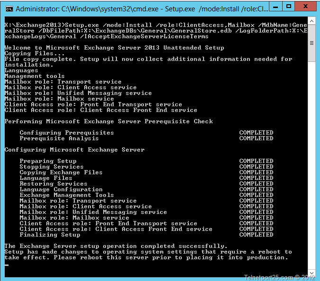Click COMPLETED status beside Prerequisite Analysis
The image size is (320, 281).
(x=256, y=138)
